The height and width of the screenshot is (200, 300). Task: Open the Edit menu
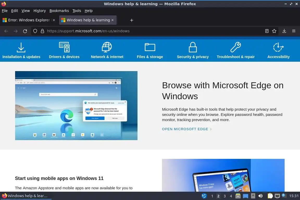[15, 11]
